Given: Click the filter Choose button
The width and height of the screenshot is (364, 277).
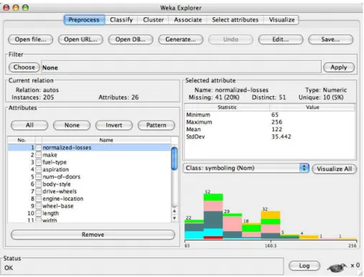Looking at the screenshot, I should coord(24,67).
